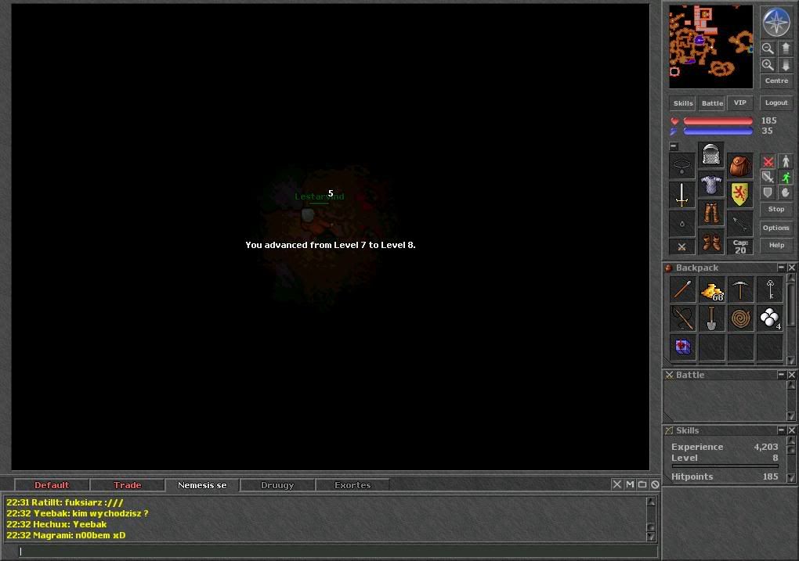The height and width of the screenshot is (561, 799).
Task: Enable offensive fighting mode (red crossed swords)
Action: [x=768, y=162]
